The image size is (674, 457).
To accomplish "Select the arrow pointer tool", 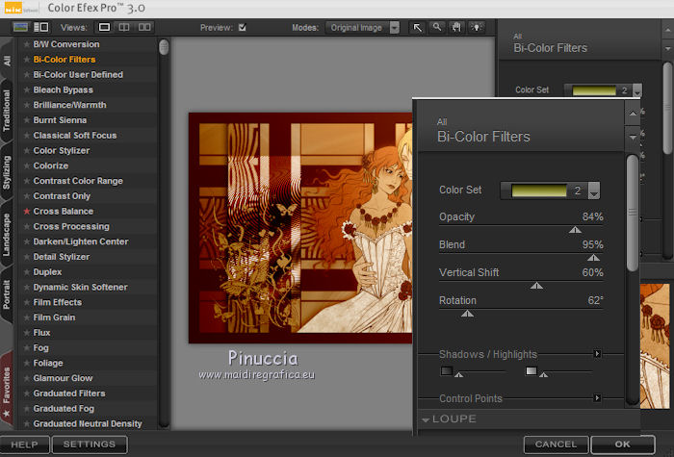I will point(418,27).
